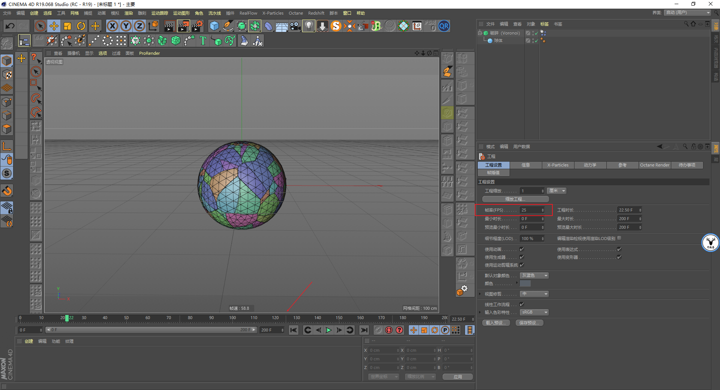This screenshot has height=390, width=720.
Task: Switch to 帧插值 tab
Action: pyautogui.click(x=493, y=173)
